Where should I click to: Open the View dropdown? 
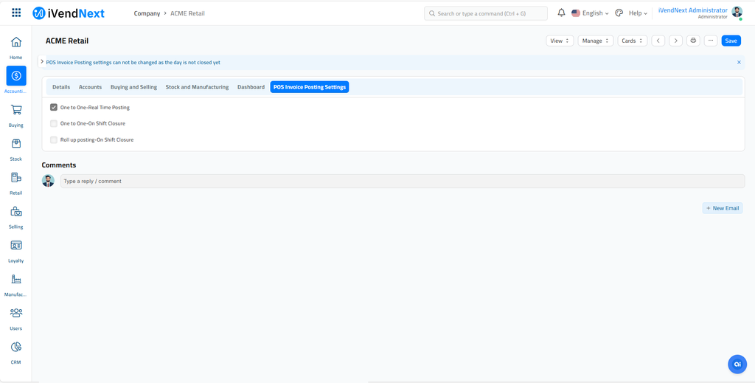tap(560, 41)
